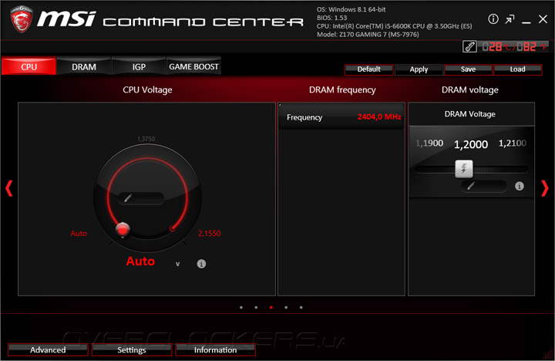
Task: Select DRAM voltage value 1,2100
Action: [512, 143]
